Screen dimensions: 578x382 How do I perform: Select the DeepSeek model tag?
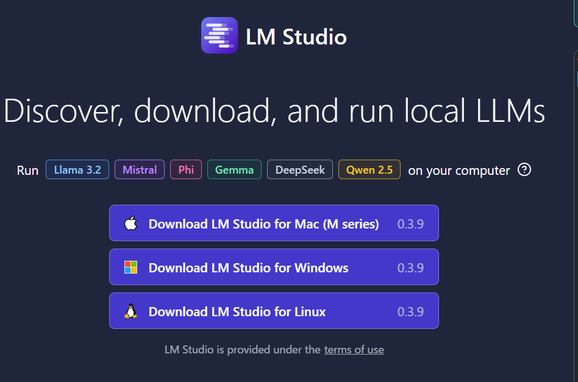click(x=300, y=170)
